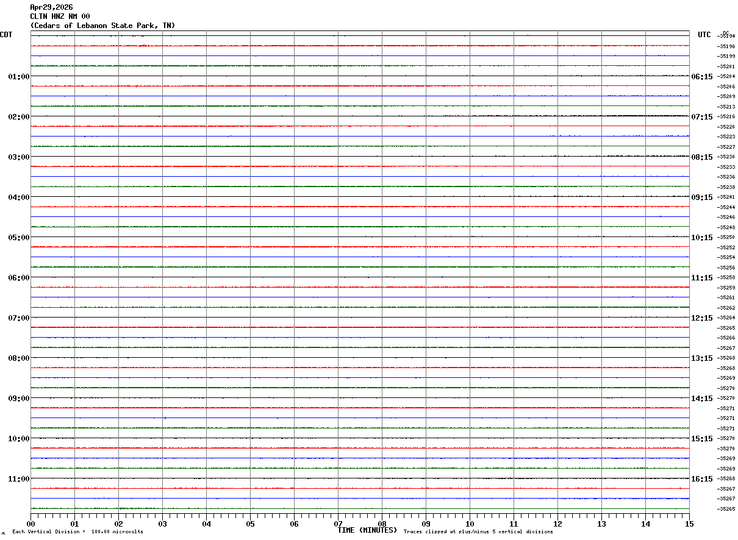
Task: Click the DC offset value '-35209'
Action: click(x=726, y=97)
